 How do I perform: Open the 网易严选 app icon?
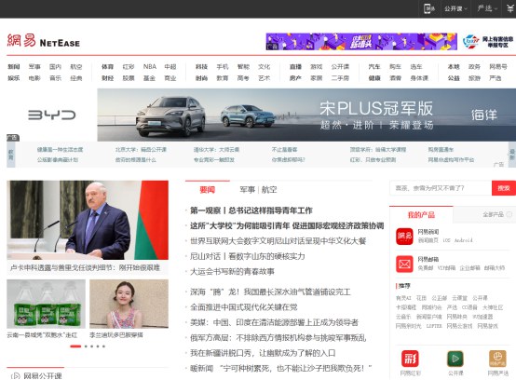pos(497,359)
